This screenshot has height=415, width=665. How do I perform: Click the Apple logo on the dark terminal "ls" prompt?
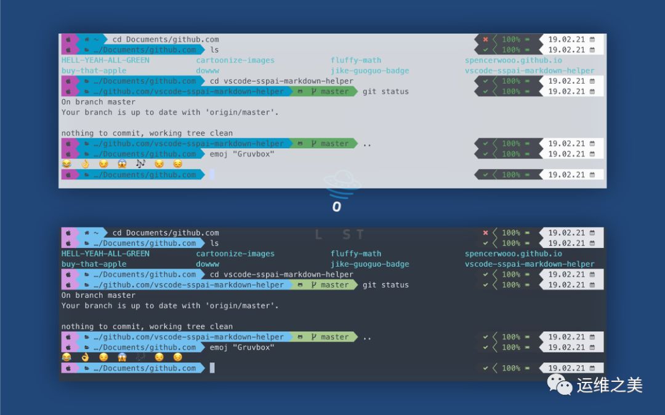[x=68, y=243]
